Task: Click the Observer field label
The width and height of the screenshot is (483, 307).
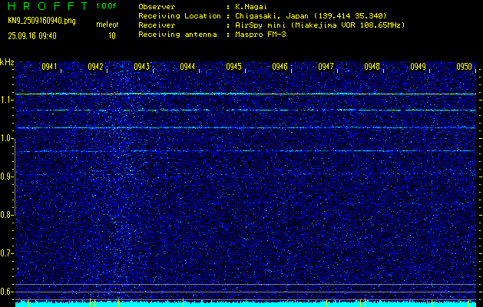Action: pos(157,6)
